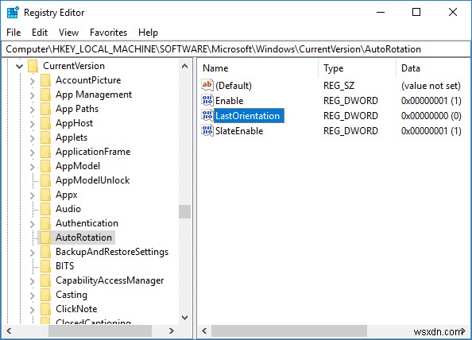Expand the ApplicationFrame key
Image resolution: width=472 pixels, height=340 pixels.
pyautogui.click(x=33, y=153)
